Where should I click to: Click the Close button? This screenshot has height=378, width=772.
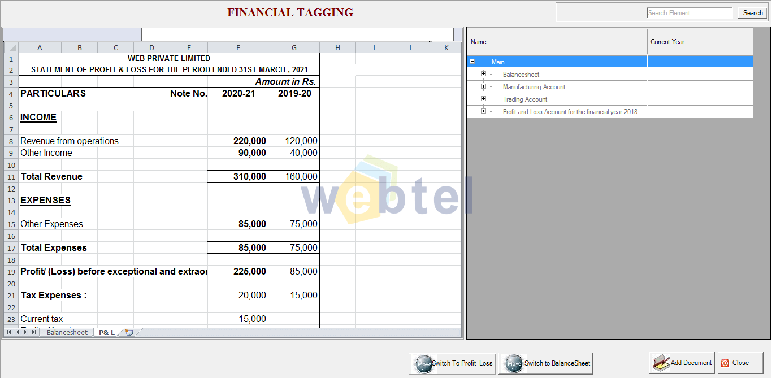coord(740,363)
